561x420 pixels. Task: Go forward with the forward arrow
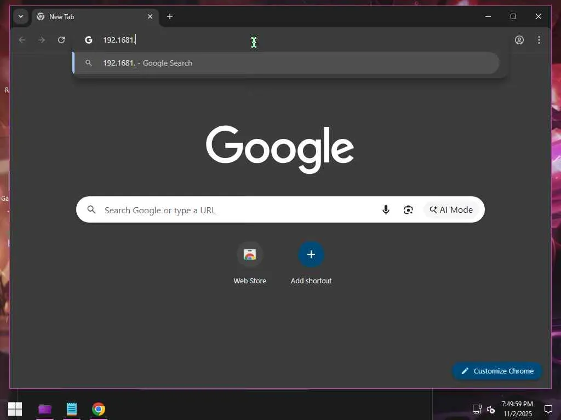click(x=42, y=39)
